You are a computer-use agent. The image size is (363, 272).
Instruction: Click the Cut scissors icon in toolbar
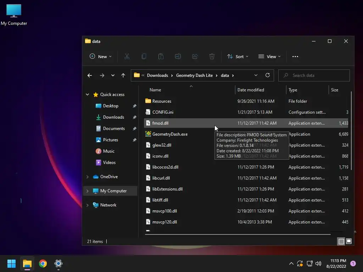tap(127, 56)
